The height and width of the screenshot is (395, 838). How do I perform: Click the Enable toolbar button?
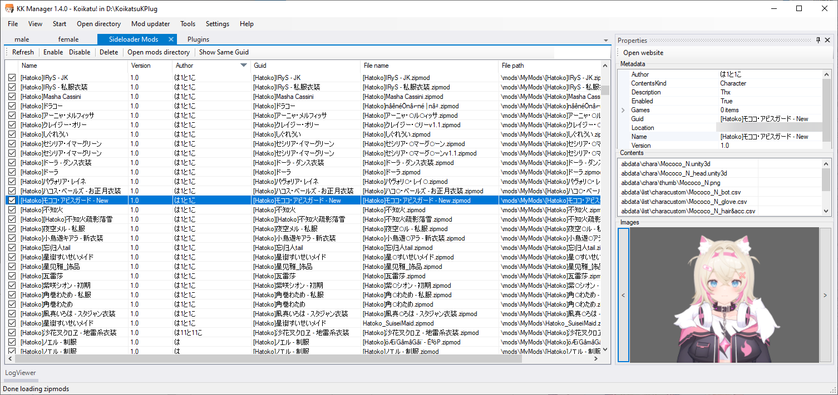point(53,52)
